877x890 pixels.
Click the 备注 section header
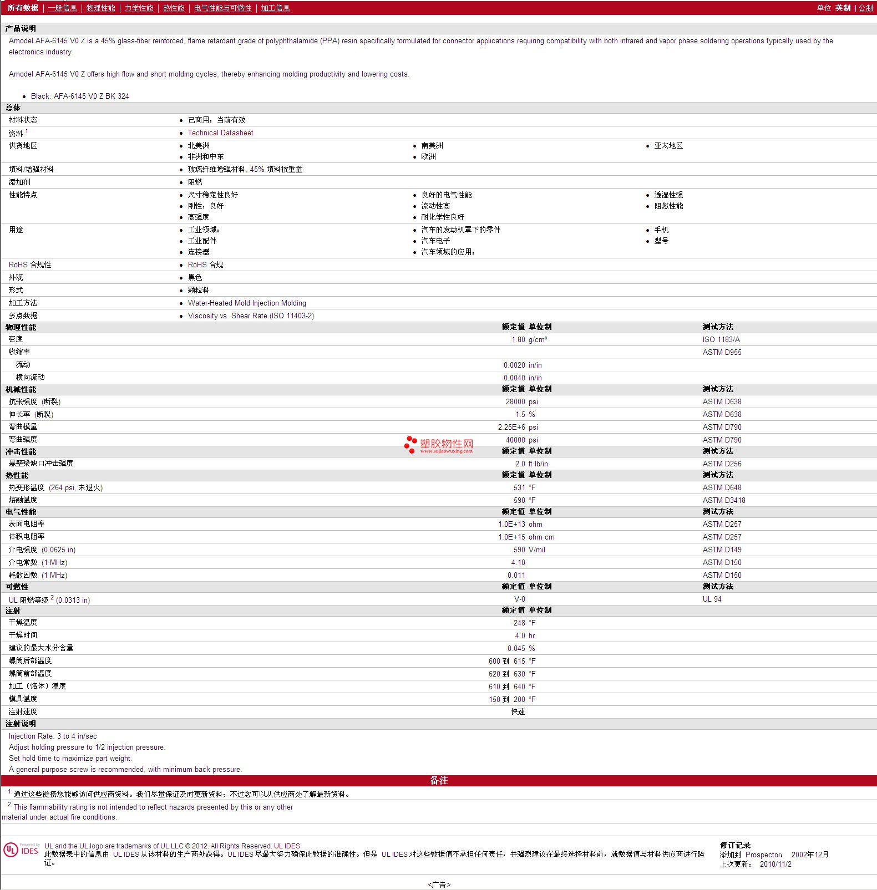(438, 781)
